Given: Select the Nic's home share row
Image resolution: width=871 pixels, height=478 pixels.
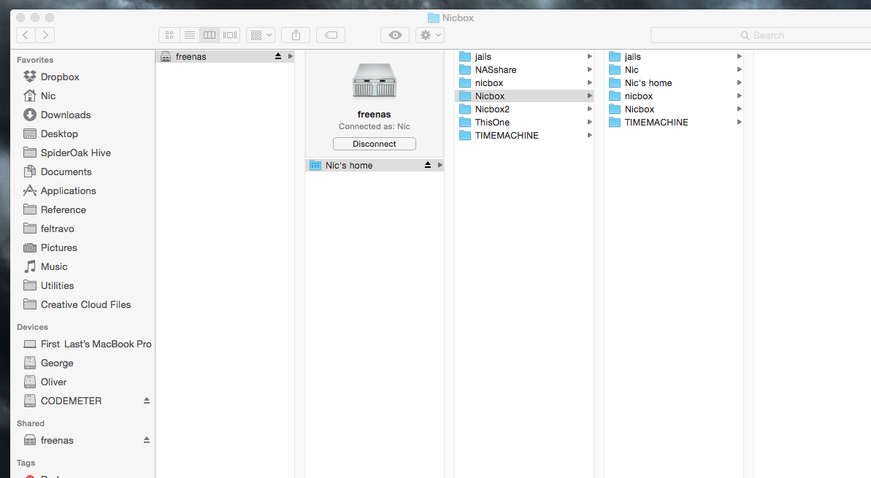Looking at the screenshot, I should coord(375,165).
